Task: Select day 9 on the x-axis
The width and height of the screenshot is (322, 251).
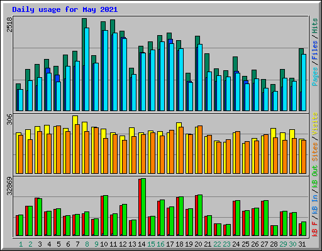Action: tap(96, 244)
